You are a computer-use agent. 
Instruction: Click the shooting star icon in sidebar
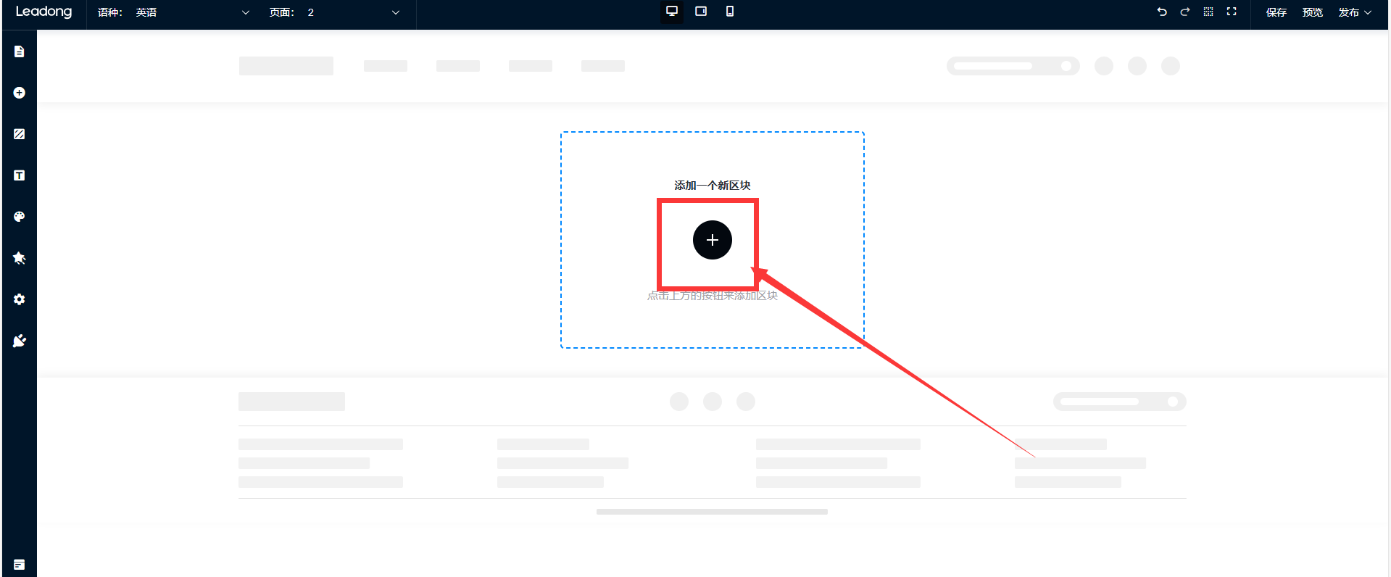(20, 258)
